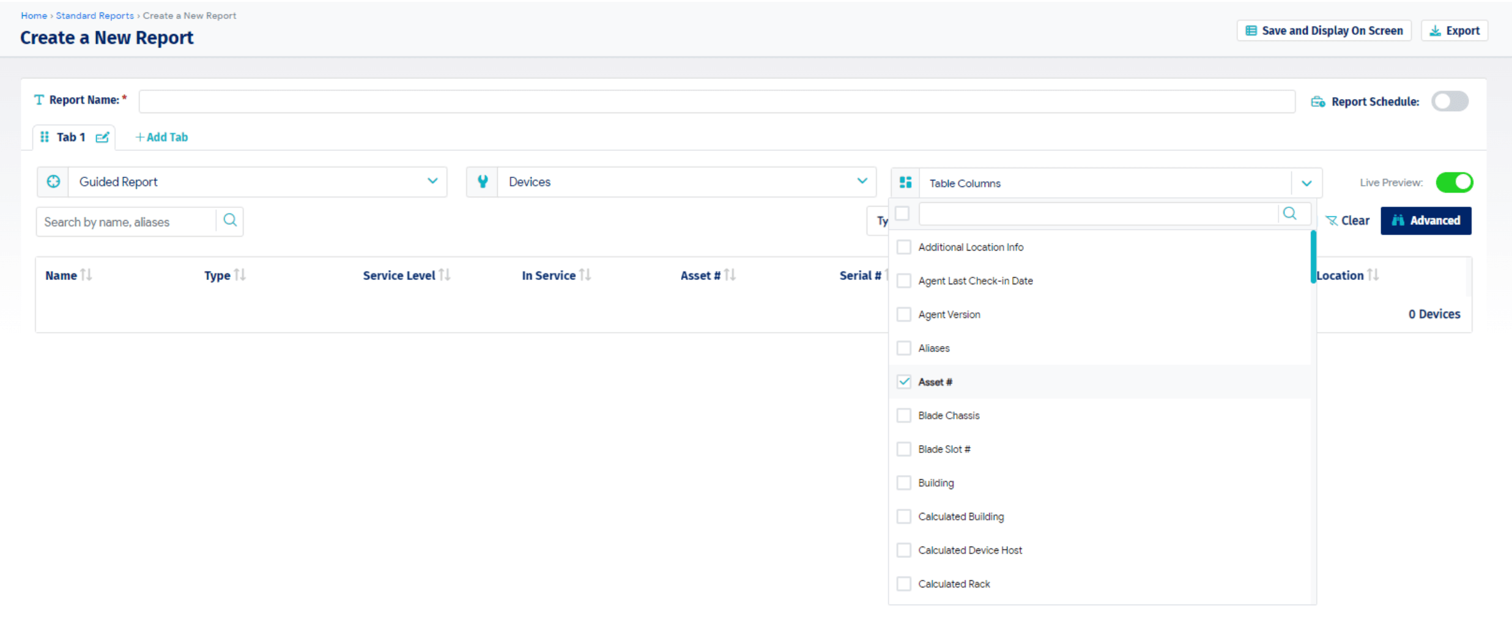The width and height of the screenshot is (1512, 626).
Task: Sort by Name column arrows
Action: tap(86, 275)
